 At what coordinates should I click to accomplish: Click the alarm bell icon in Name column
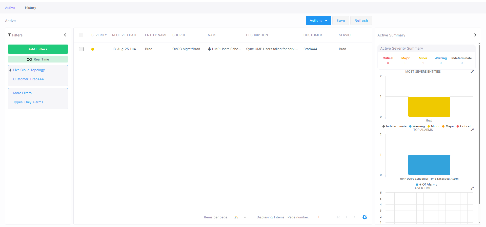(x=209, y=49)
